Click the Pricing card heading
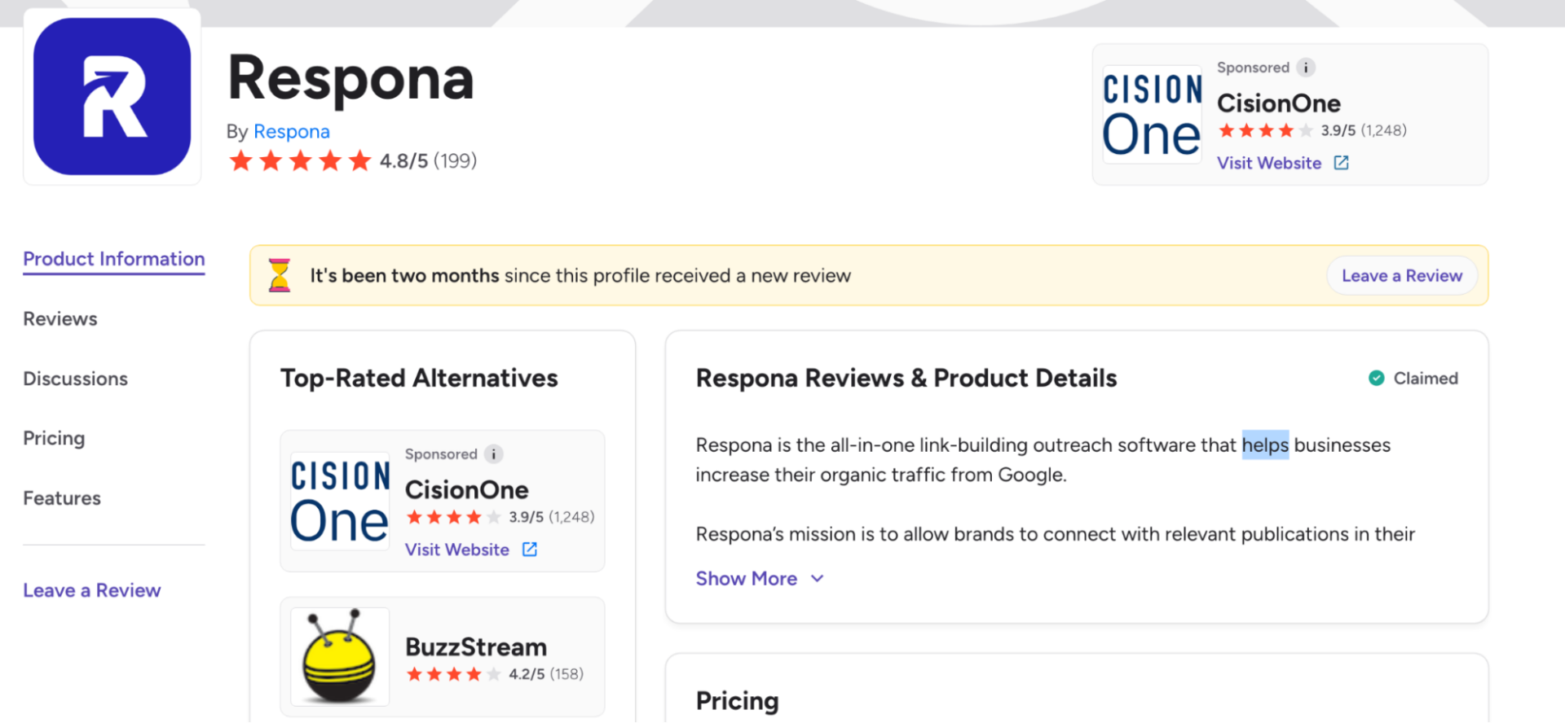The width and height of the screenshot is (1565, 723). (738, 701)
